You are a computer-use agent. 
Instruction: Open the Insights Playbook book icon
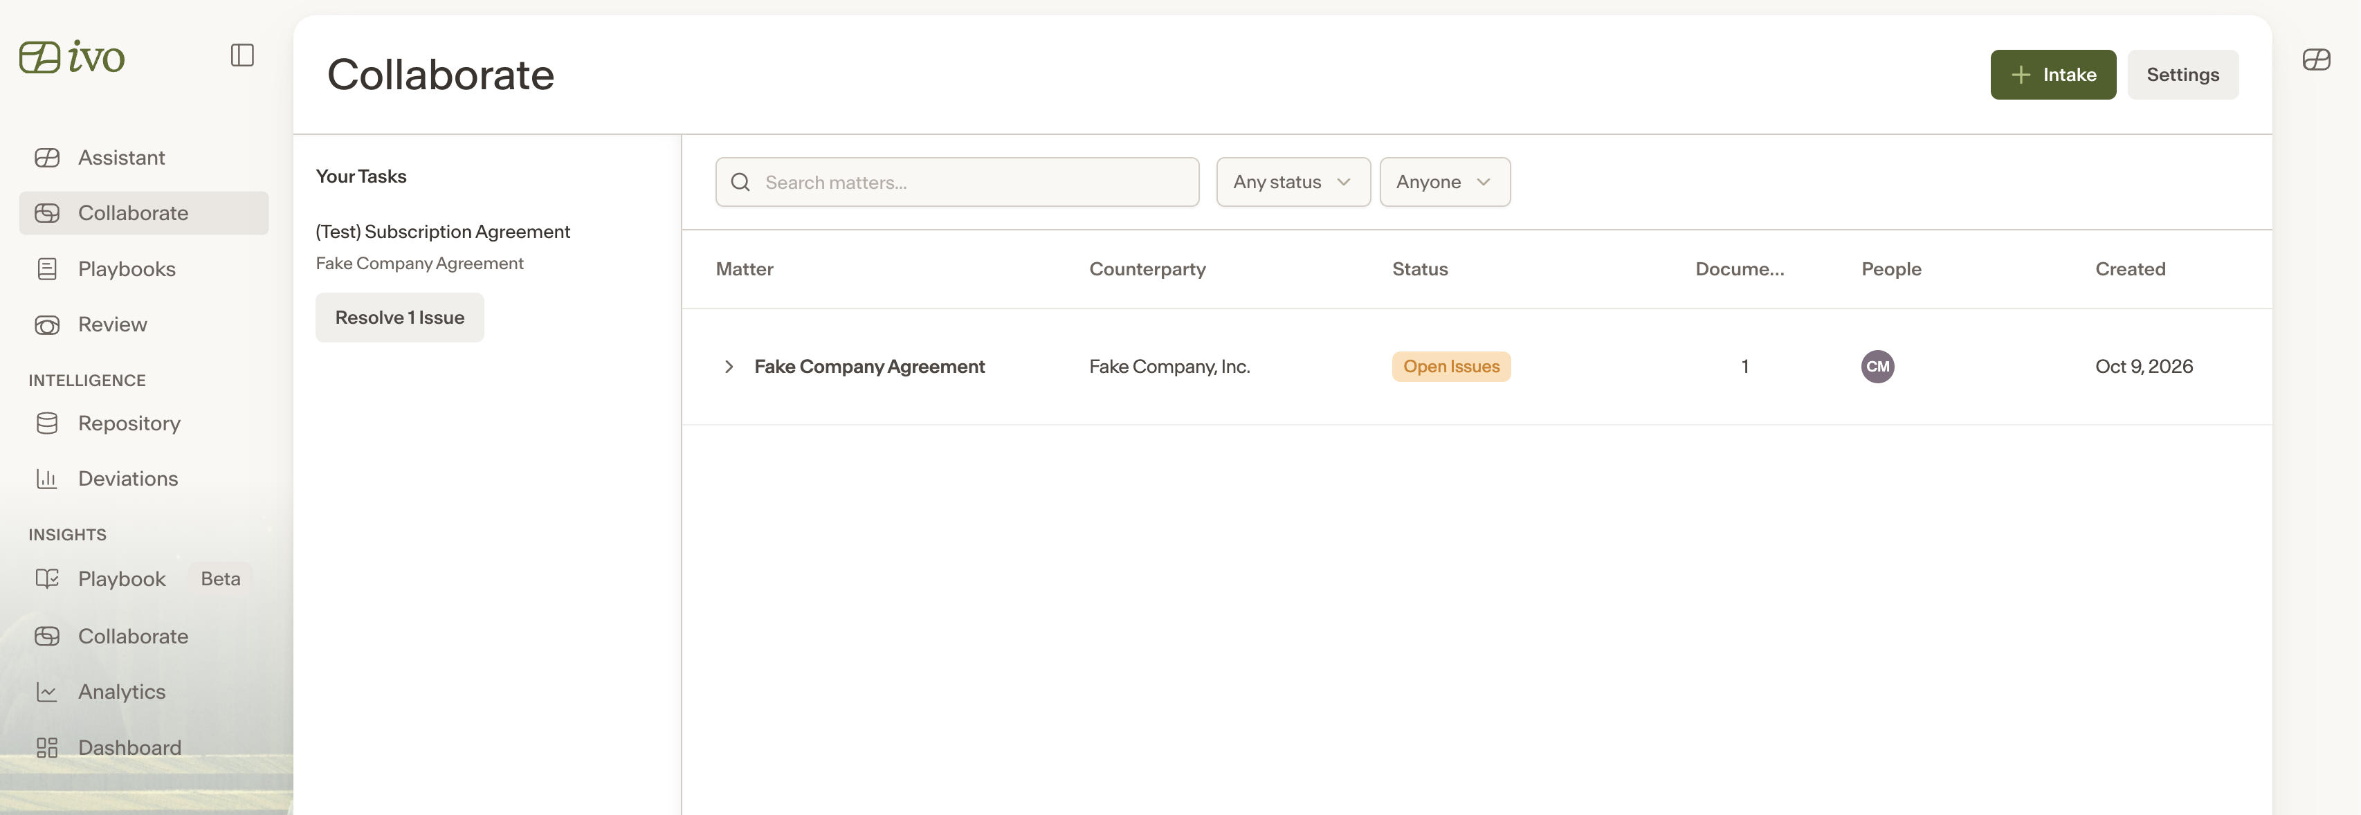[47, 579]
